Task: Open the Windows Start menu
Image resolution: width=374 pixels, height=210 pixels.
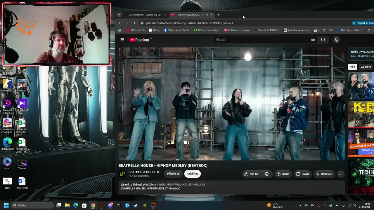Action: point(6,205)
